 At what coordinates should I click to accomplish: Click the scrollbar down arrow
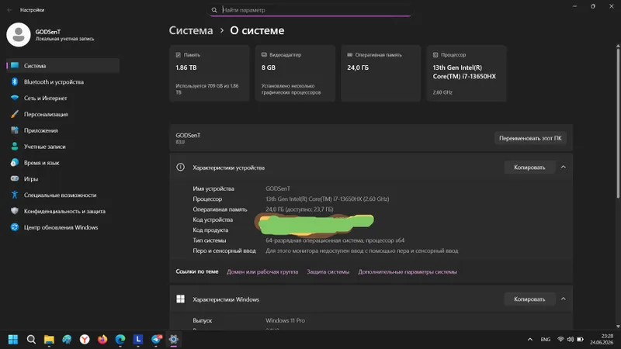pos(618,327)
